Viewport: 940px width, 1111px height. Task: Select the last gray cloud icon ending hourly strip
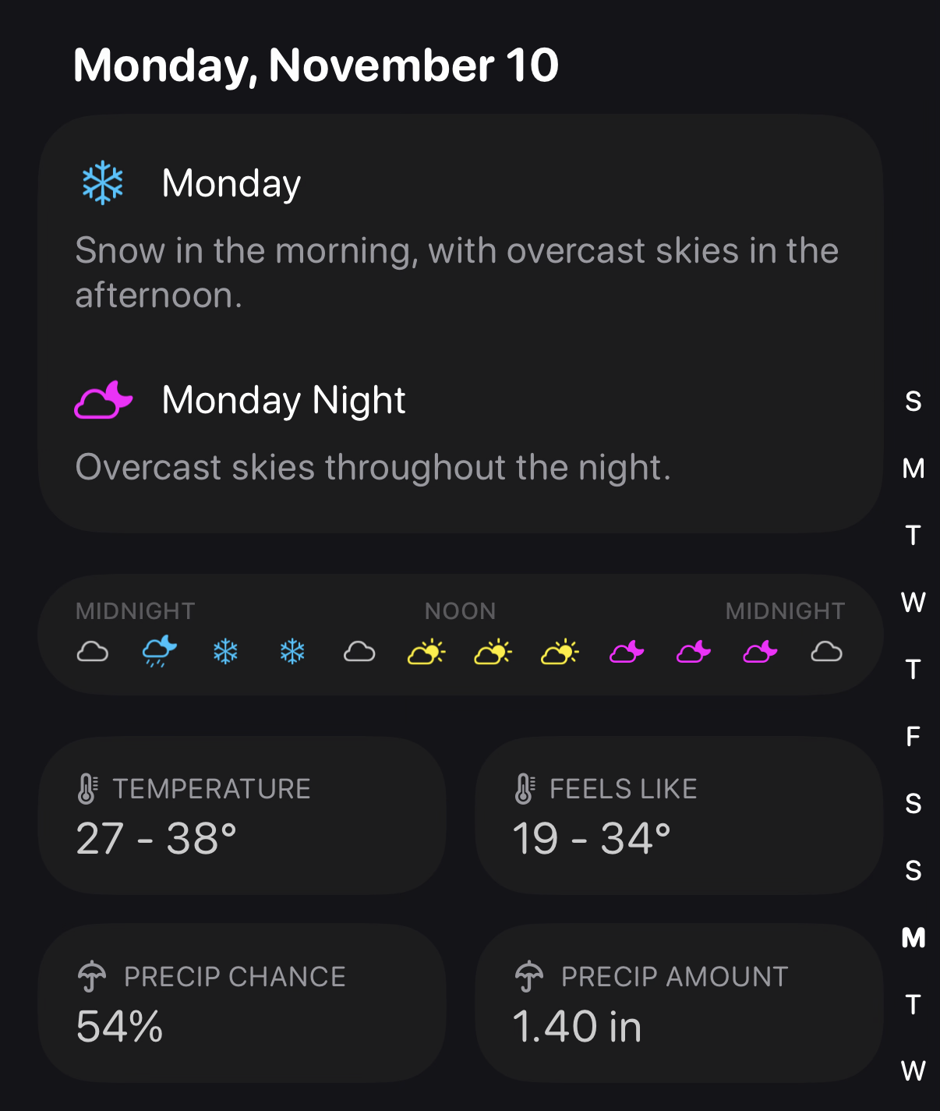(826, 651)
